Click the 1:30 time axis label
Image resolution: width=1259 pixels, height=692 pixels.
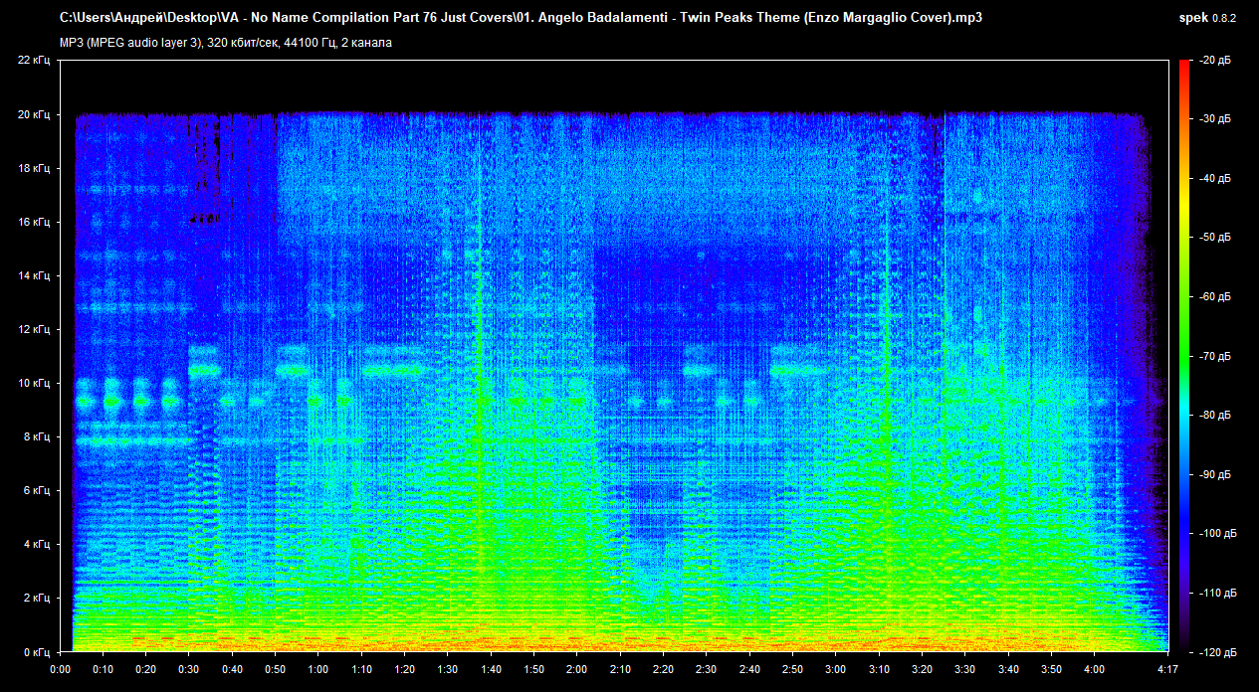[448, 669]
